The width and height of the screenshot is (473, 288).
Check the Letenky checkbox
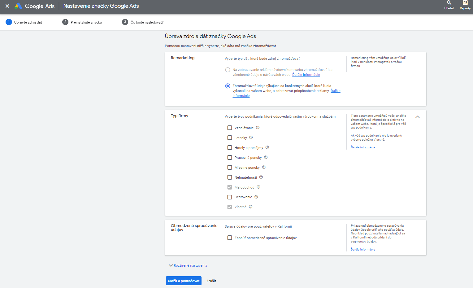click(x=230, y=137)
